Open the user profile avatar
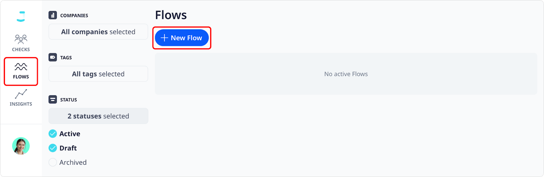Image resolution: width=544 pixels, height=177 pixels. (21, 146)
